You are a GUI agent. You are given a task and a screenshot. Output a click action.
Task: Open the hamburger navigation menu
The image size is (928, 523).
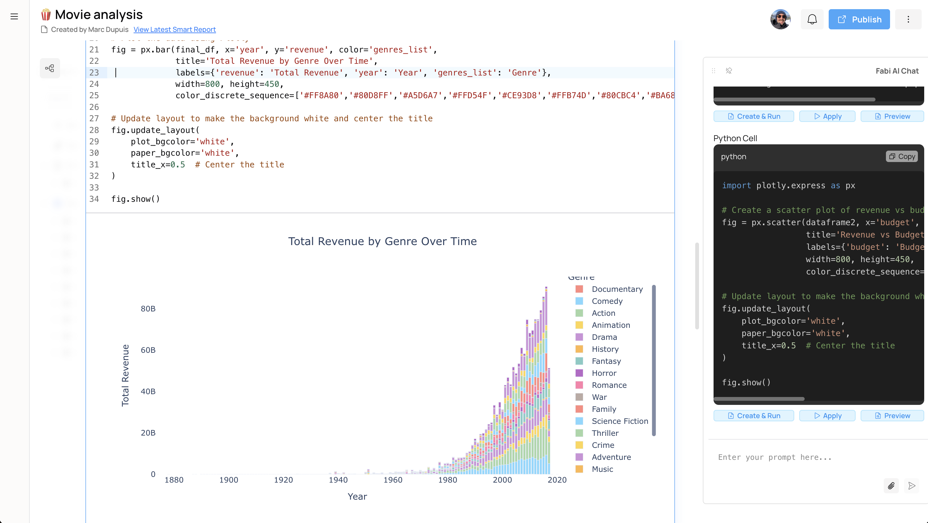14,16
